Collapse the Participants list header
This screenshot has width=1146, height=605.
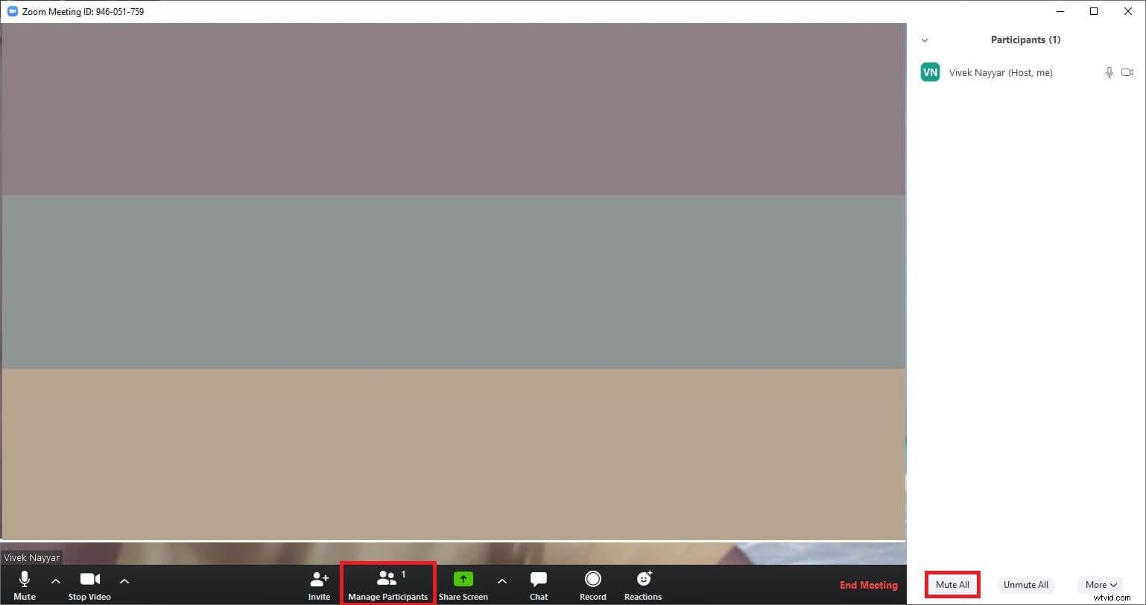tap(925, 39)
